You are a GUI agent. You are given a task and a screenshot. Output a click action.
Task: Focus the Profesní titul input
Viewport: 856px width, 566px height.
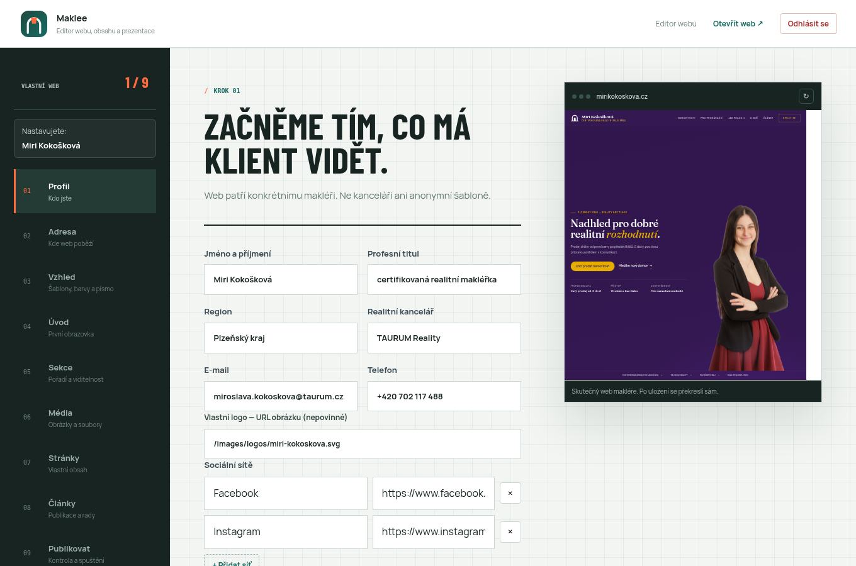tap(444, 279)
